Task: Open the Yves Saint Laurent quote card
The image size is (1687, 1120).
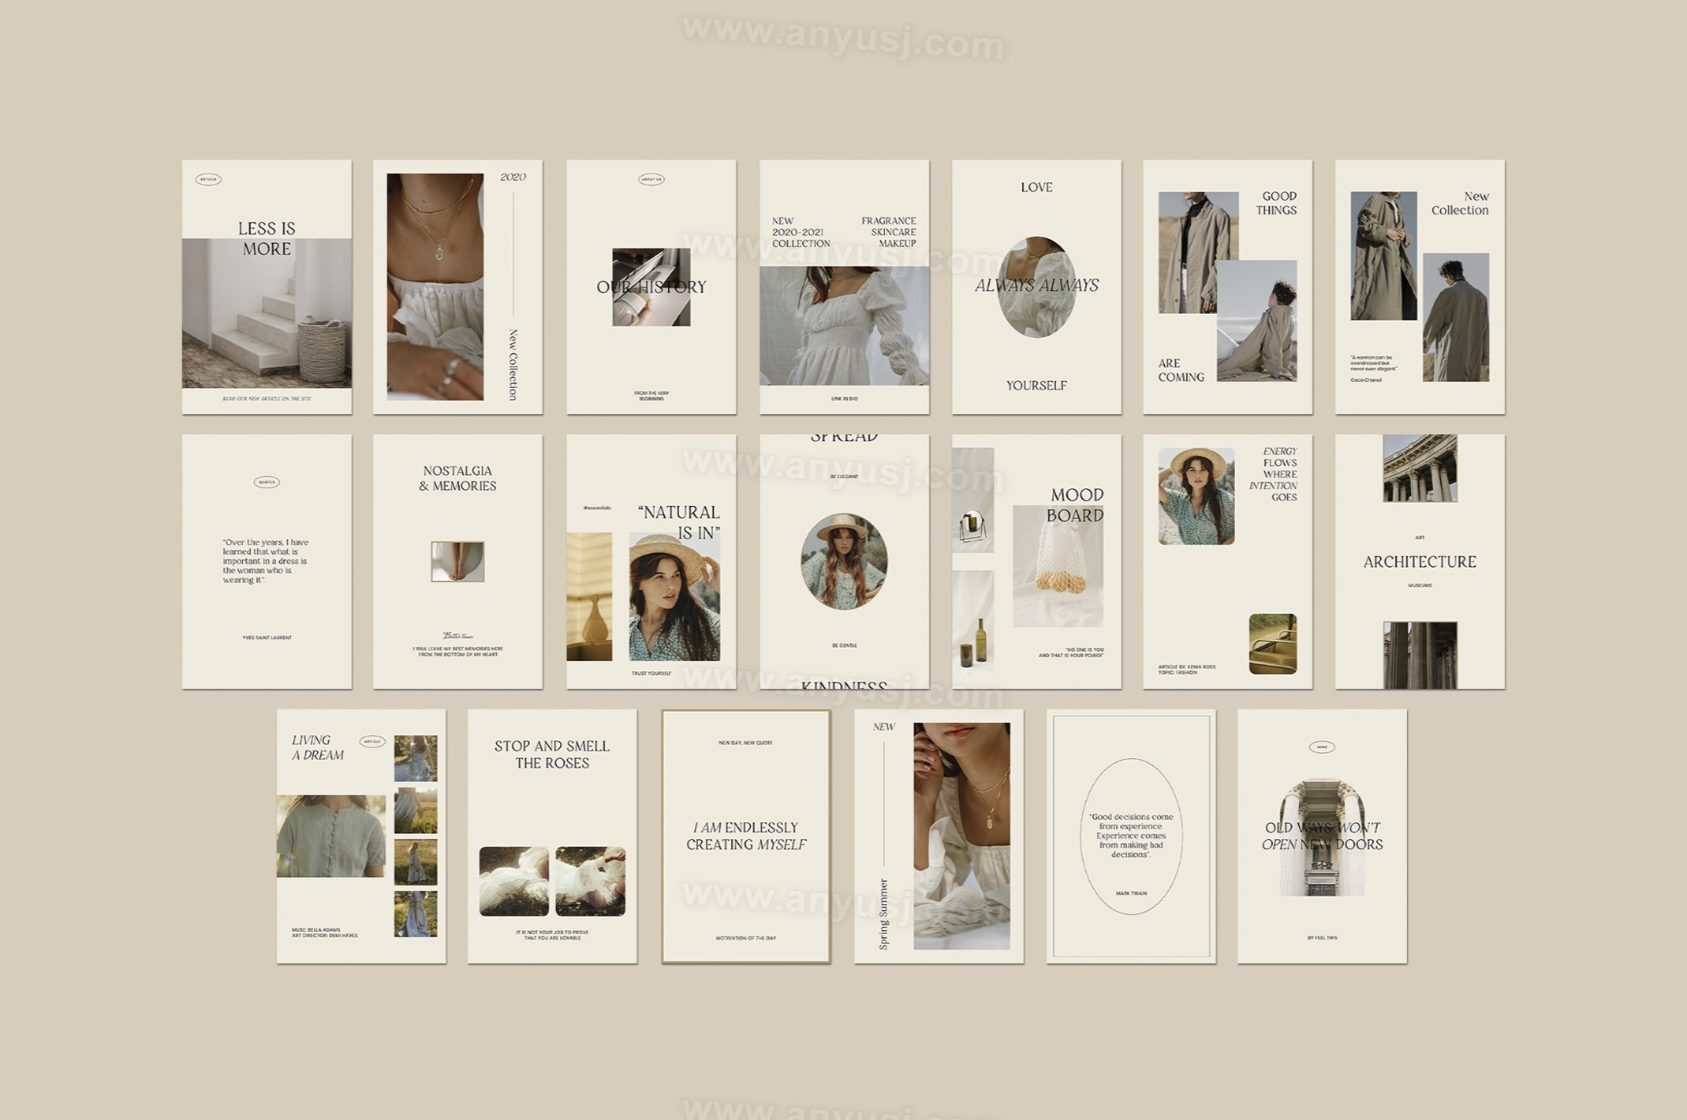Action: pos(267,562)
